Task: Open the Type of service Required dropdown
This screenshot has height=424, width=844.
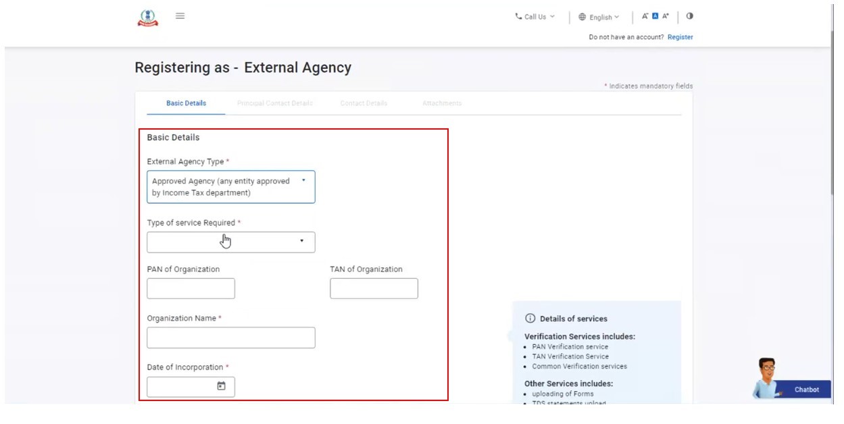Action: (231, 242)
